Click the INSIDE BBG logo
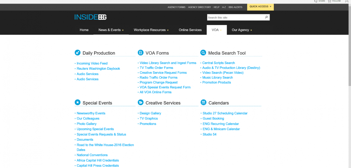Image resolution: width=351 pixels, height=168 pixels. (91, 17)
